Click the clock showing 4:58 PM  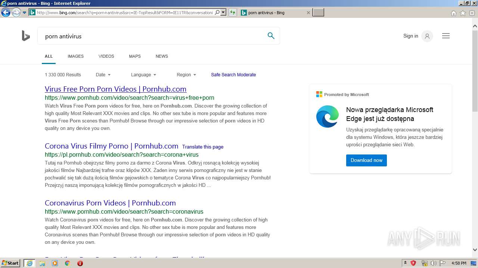click(x=459, y=263)
